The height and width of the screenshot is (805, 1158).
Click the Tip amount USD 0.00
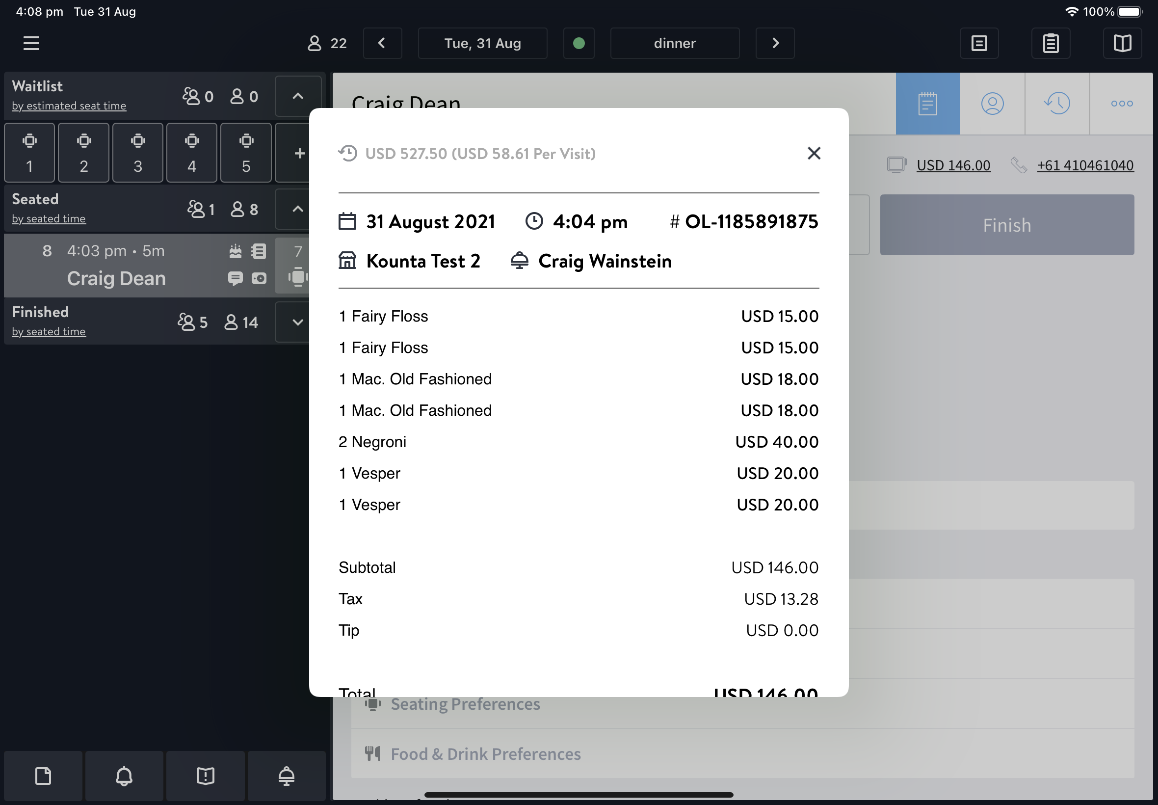[782, 630]
